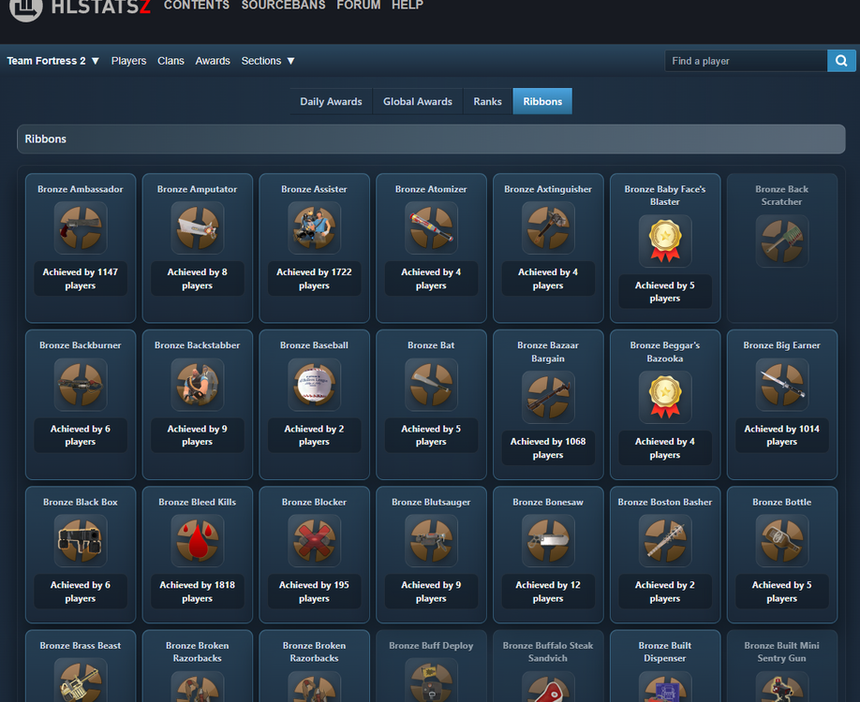The width and height of the screenshot is (860, 702).
Task: Click the Bronze Built Dispenser title
Action: (665, 651)
